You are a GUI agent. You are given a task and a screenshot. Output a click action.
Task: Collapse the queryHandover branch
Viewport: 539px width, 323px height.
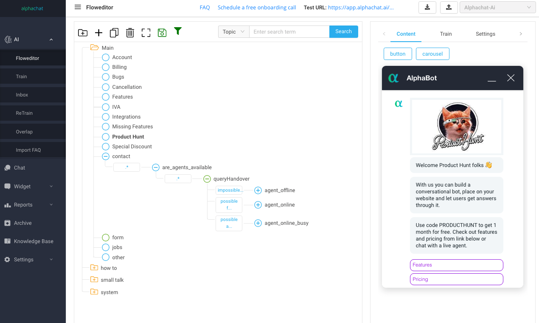click(207, 178)
